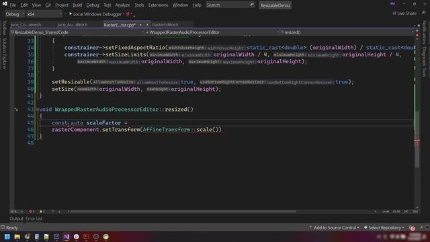The height and width of the screenshot is (242, 430).
Task: Click the green play start icon
Action: point(71,13)
